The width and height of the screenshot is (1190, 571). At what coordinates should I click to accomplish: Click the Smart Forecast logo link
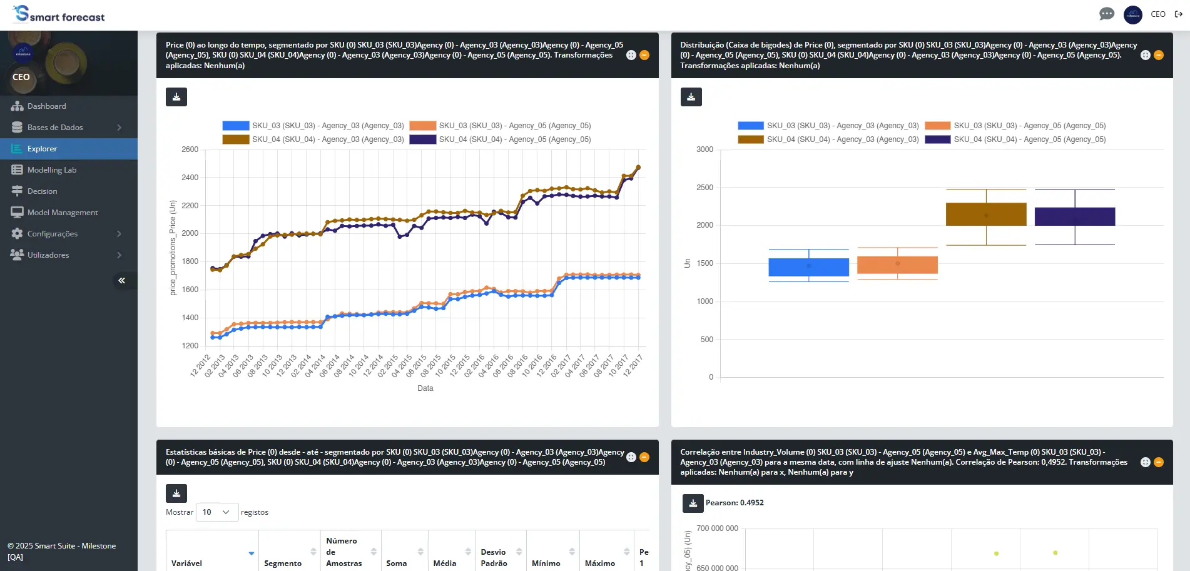pos(59,14)
